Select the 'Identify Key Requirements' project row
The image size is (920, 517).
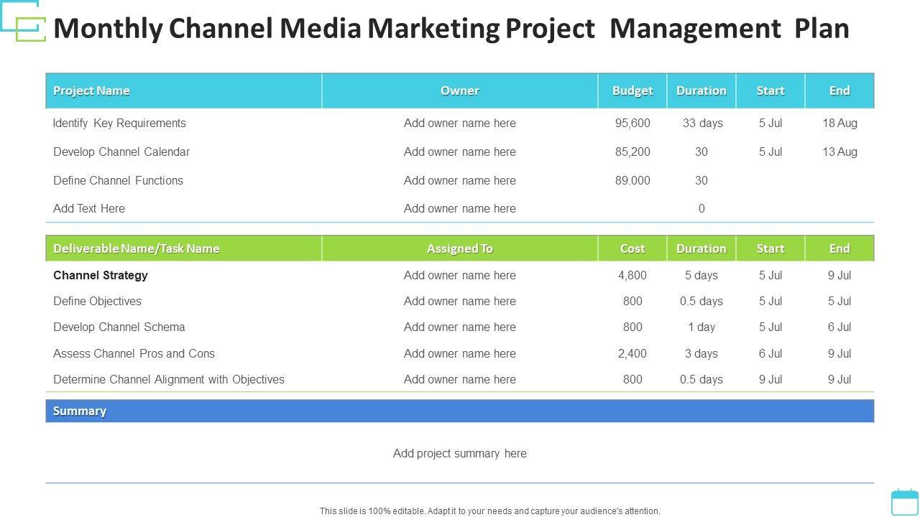pos(460,123)
